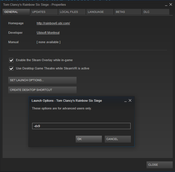Toggle Use Desktop Game Theatre checkbox
Screen dimensions: 175x172
click(x=11, y=69)
